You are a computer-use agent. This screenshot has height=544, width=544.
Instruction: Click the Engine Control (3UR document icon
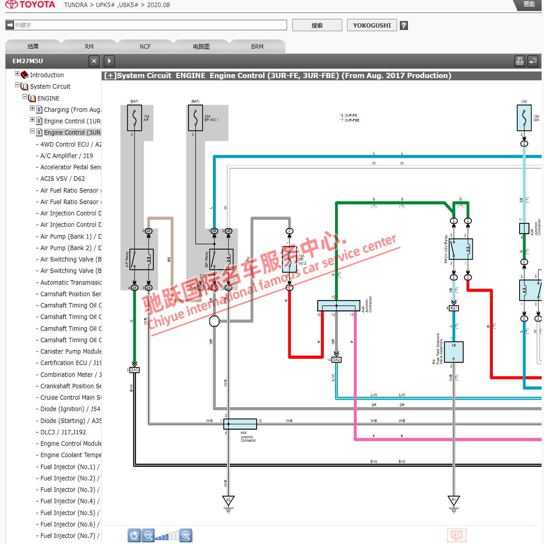point(39,132)
